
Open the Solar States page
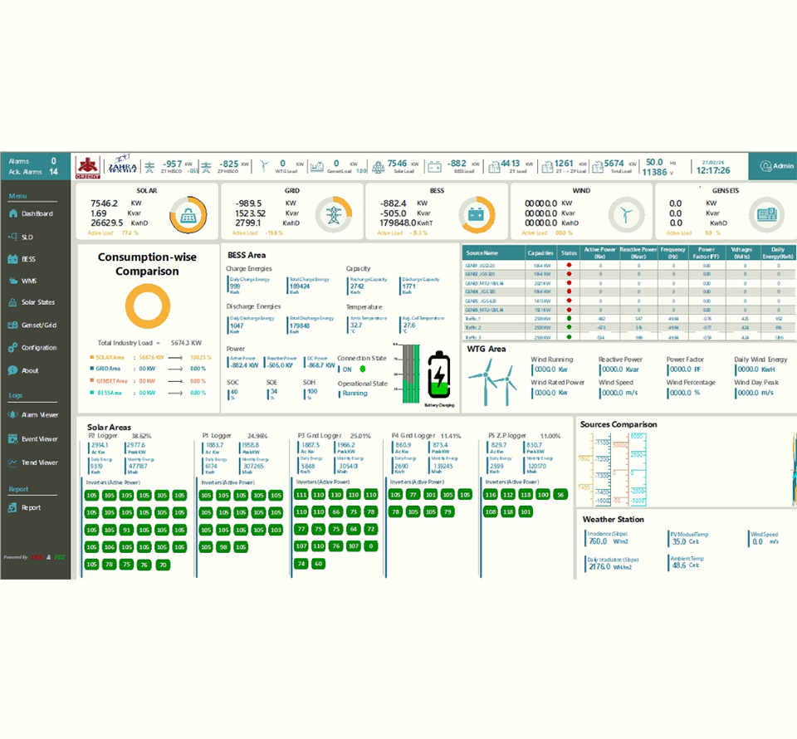[x=37, y=302]
